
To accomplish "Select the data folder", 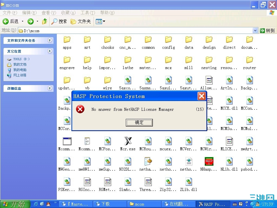I will (x=189, y=40).
